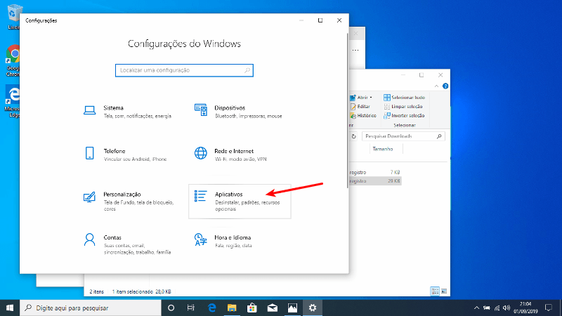Viewport: 562px width, 316px height.
Task: Click the taskbar search box
Action: pos(91,308)
